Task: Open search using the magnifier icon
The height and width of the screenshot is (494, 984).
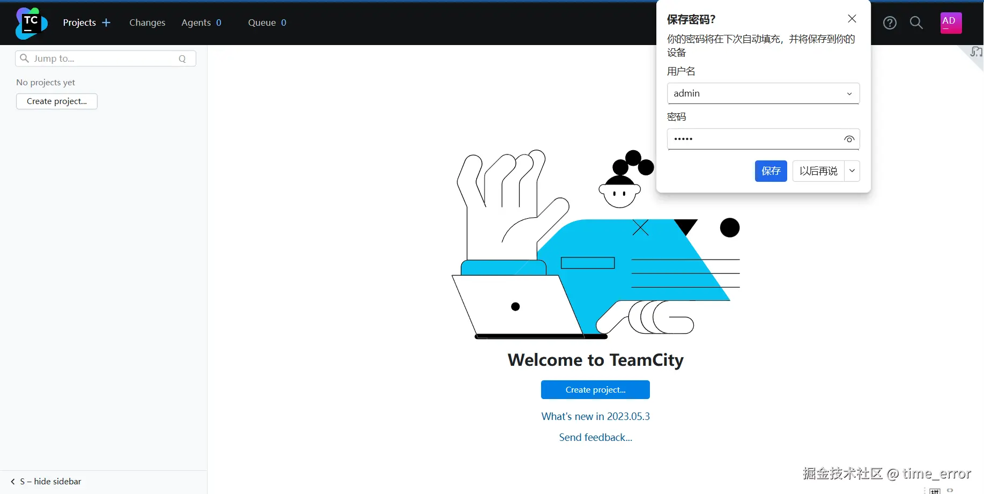Action: click(916, 23)
